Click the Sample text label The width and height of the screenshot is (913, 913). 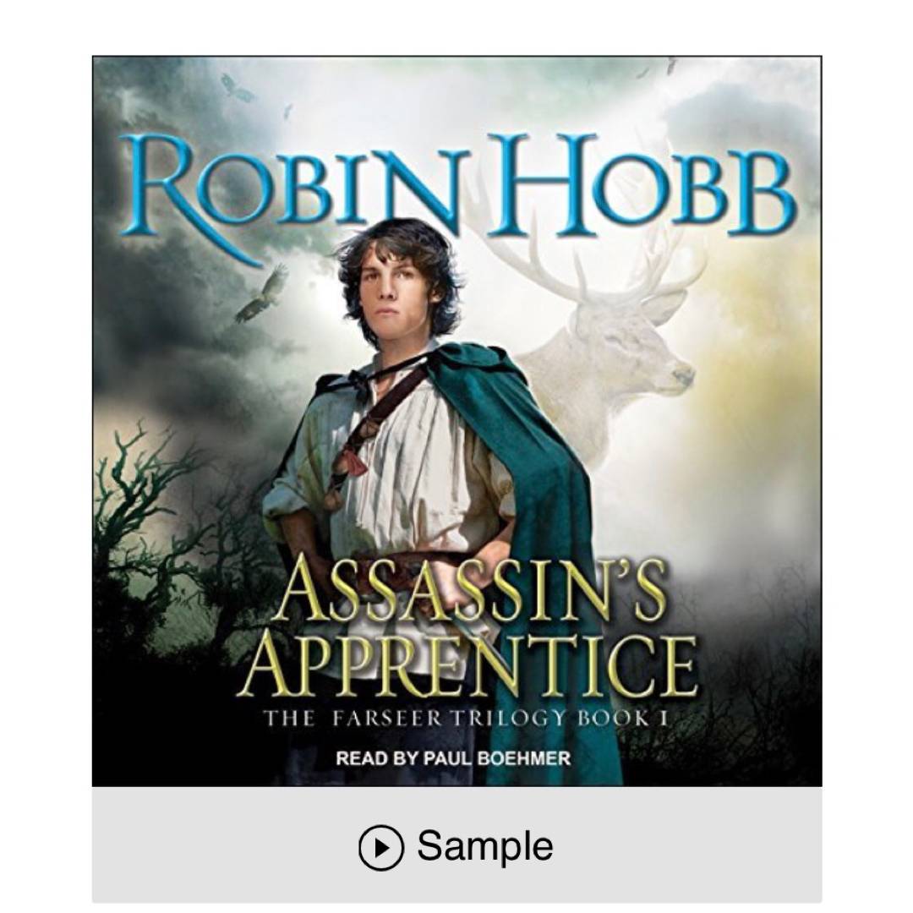(x=484, y=846)
